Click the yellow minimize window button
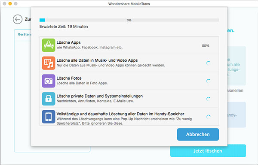The width and height of the screenshot is (258, 165). tap(10, 3)
